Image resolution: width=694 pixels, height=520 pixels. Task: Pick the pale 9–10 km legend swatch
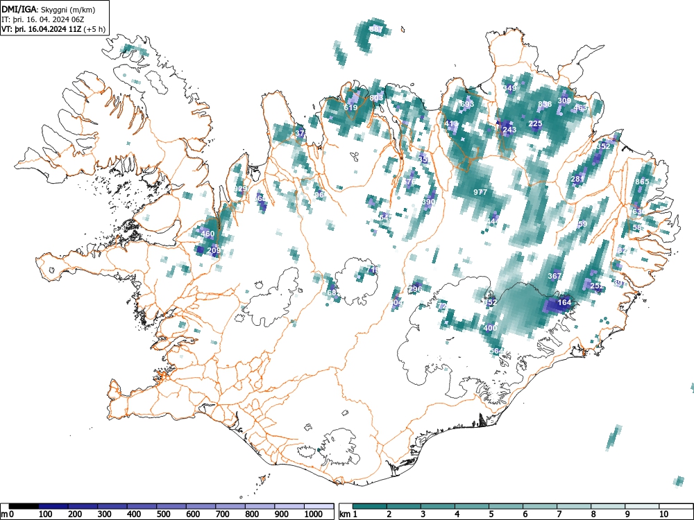pyautogui.click(x=642, y=506)
